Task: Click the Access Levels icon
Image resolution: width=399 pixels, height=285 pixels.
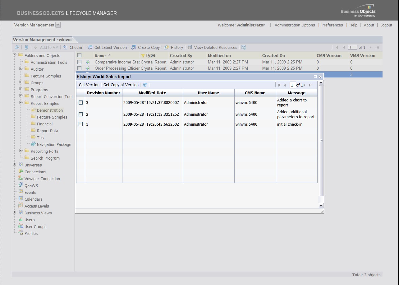Action: (x=21, y=206)
